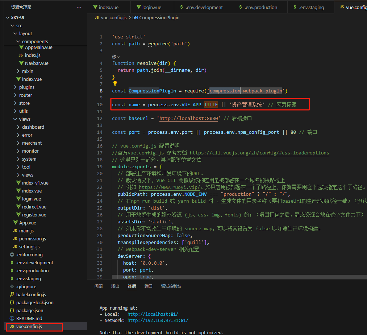This screenshot has height=335, width=367.
Task: Click the JS icon of main.js
Action: point(15,231)
